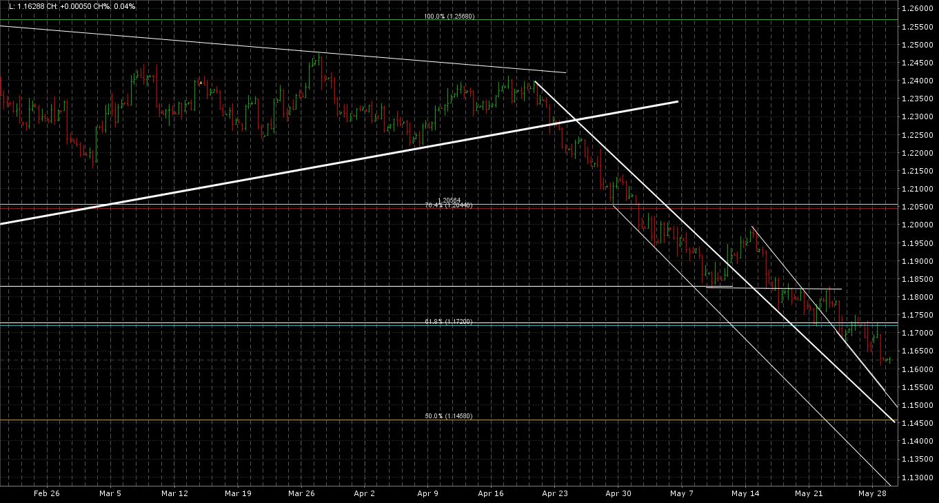Click the "1.1400" price axis label
The image size is (939, 503).
coord(916,441)
